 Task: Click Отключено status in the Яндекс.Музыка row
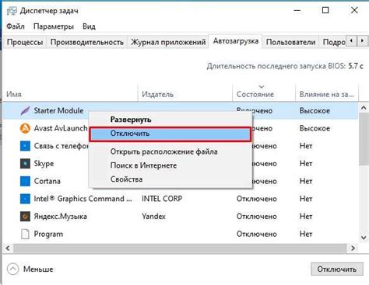point(257,217)
